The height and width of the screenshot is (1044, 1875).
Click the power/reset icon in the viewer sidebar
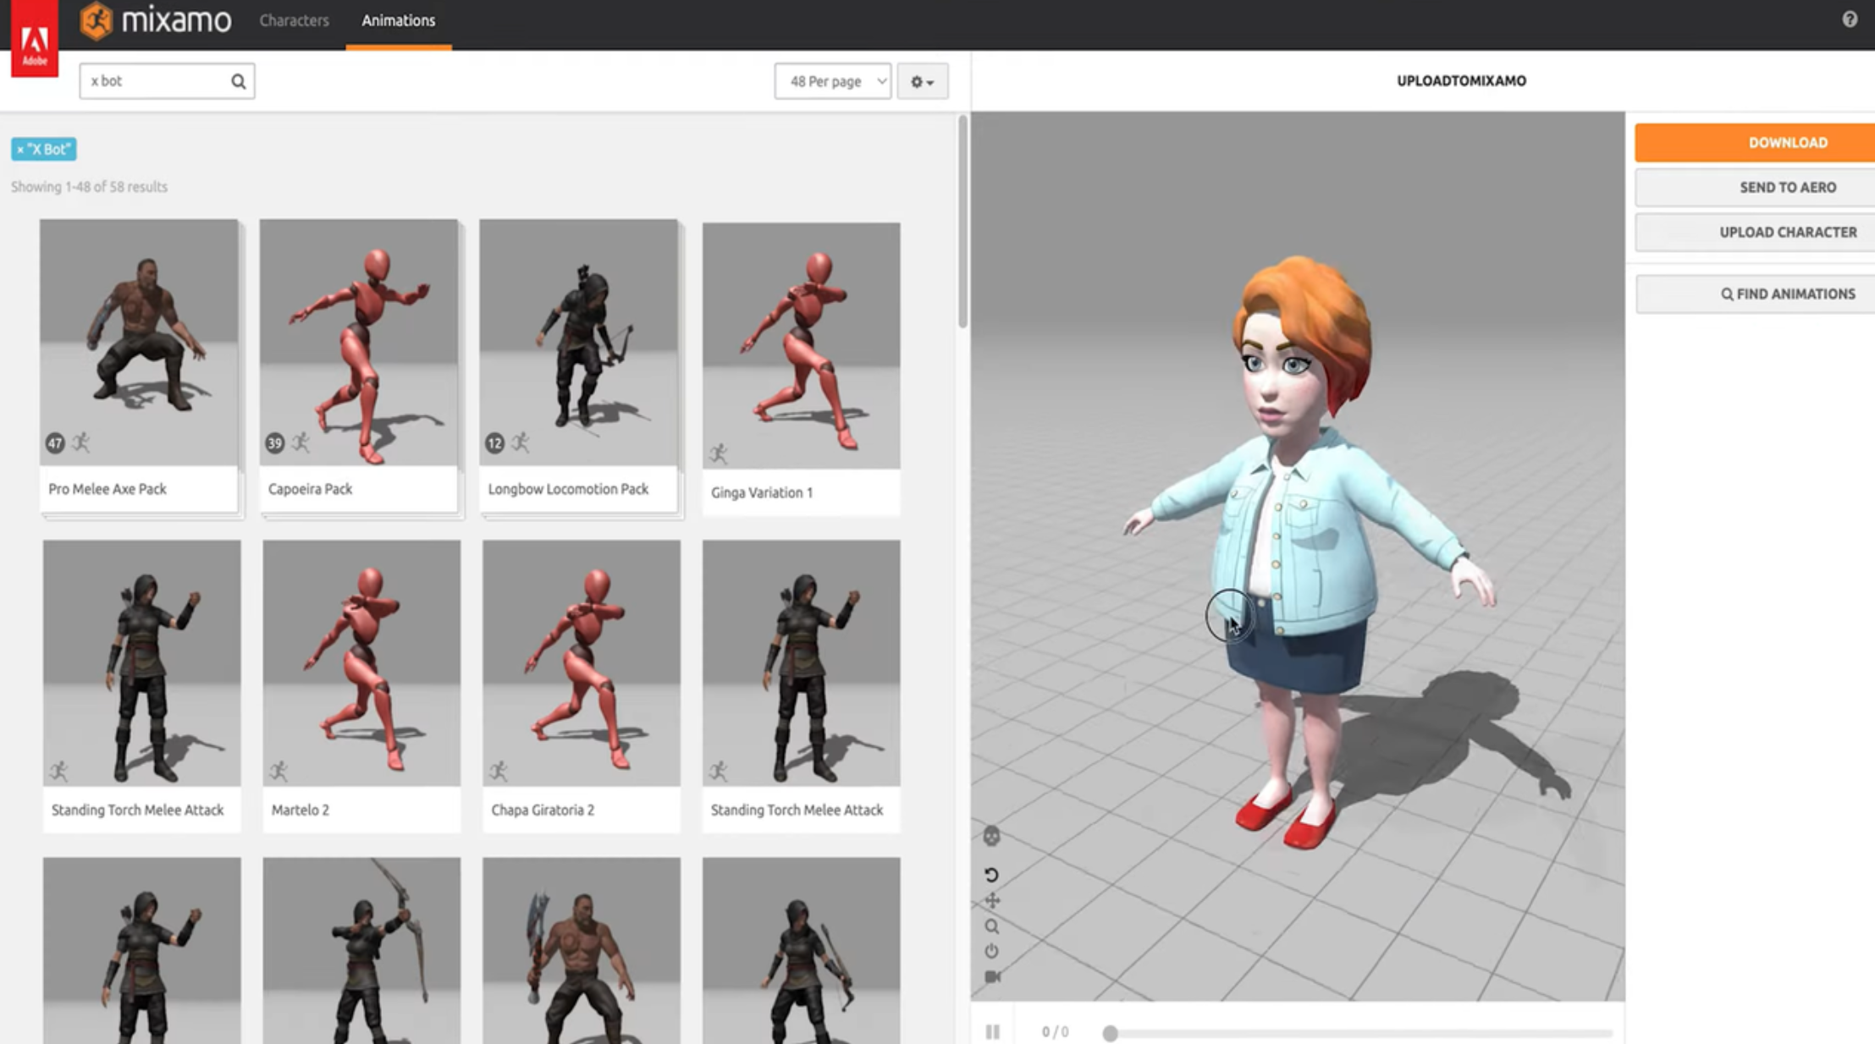coord(991,950)
